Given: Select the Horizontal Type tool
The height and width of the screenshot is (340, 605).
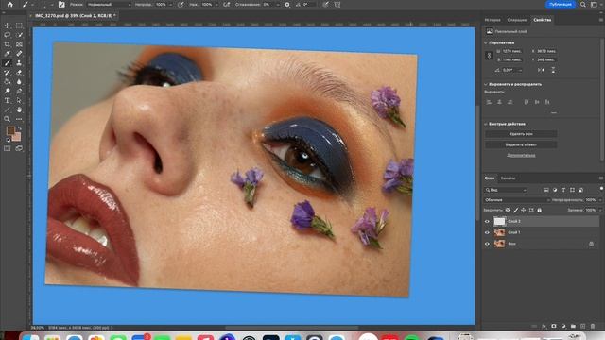Looking at the screenshot, I should 7,100.
